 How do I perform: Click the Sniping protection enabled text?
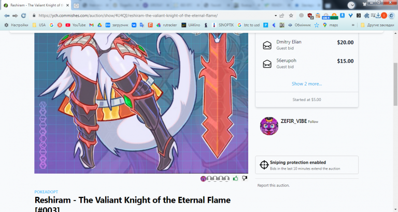coord(298,162)
